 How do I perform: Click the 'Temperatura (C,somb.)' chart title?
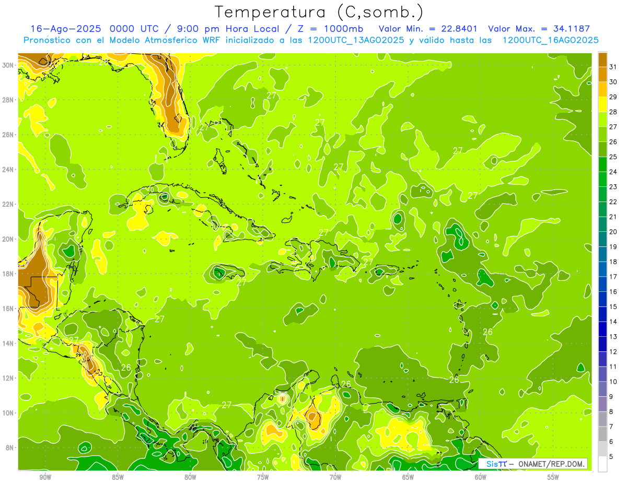[x=319, y=12]
